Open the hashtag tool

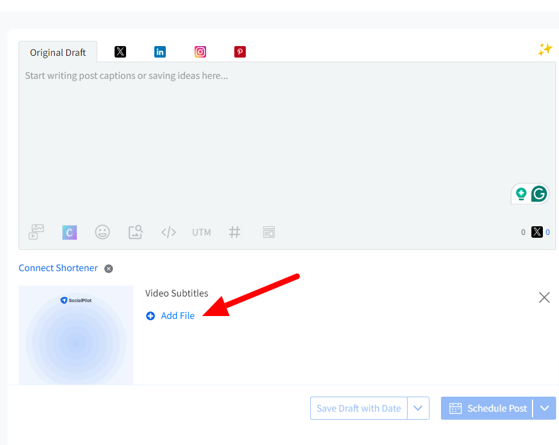point(235,232)
